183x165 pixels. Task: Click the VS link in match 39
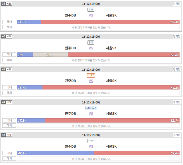pos(91,15)
